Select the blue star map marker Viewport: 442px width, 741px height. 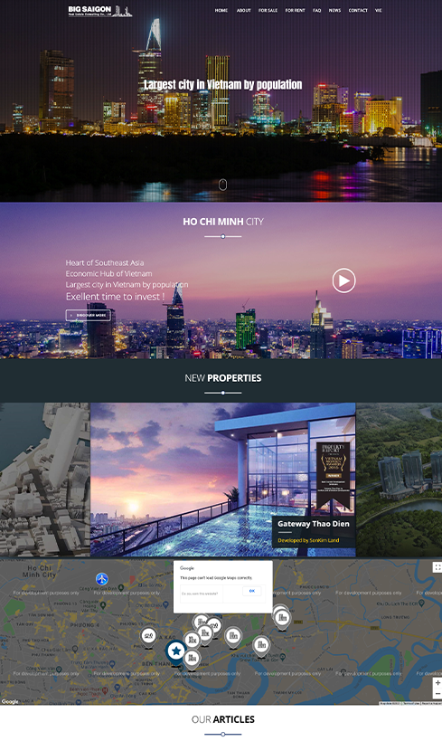[x=176, y=652]
